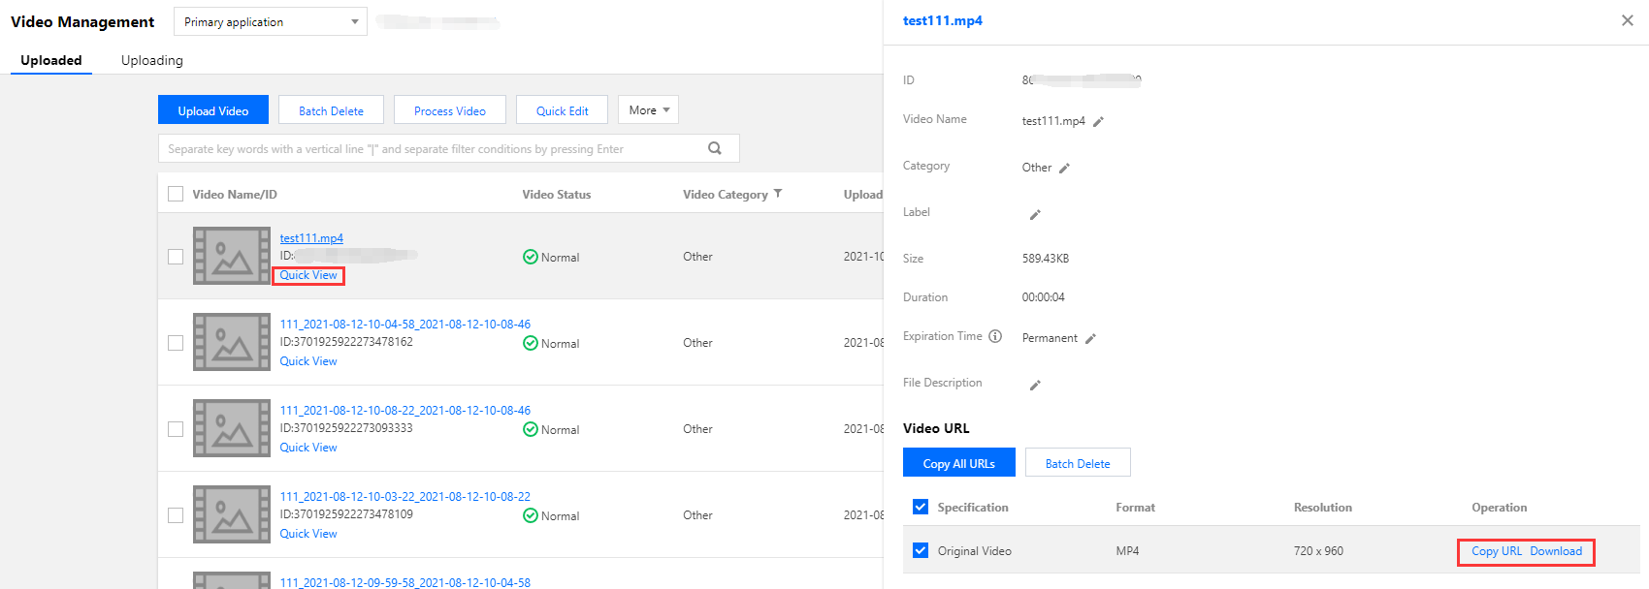The width and height of the screenshot is (1649, 589).
Task: Check the select-all videos checkbox
Action: pyautogui.click(x=176, y=194)
